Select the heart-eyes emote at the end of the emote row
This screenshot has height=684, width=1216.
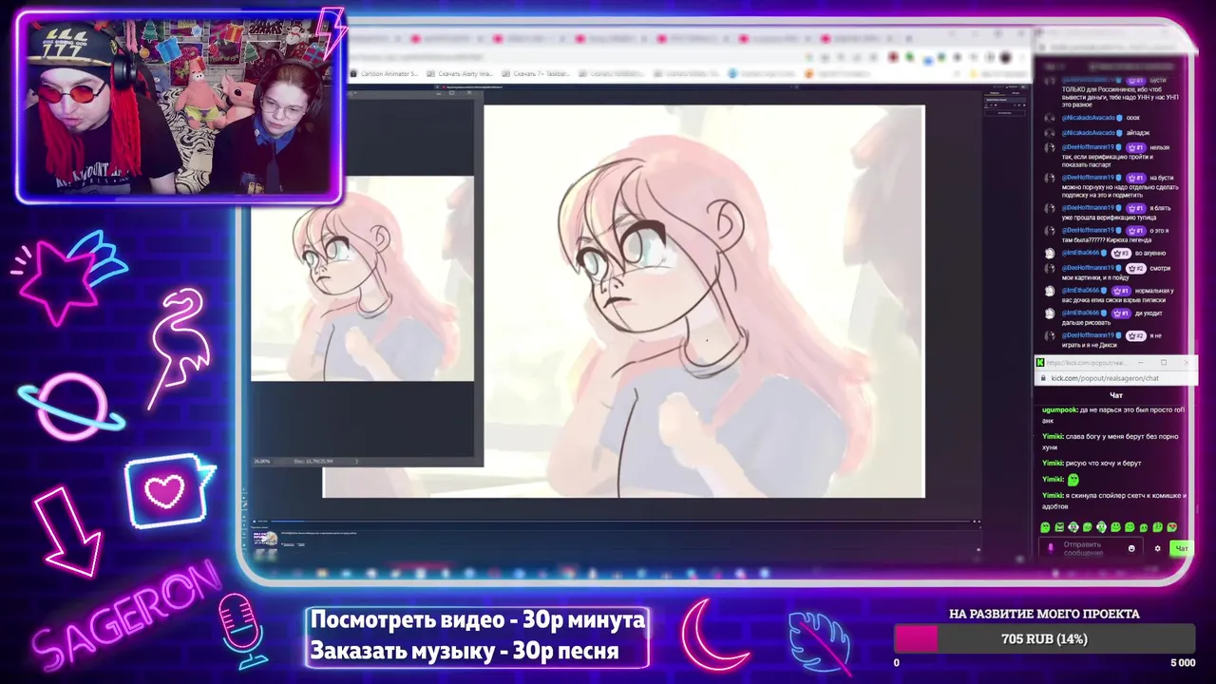coord(1172,527)
